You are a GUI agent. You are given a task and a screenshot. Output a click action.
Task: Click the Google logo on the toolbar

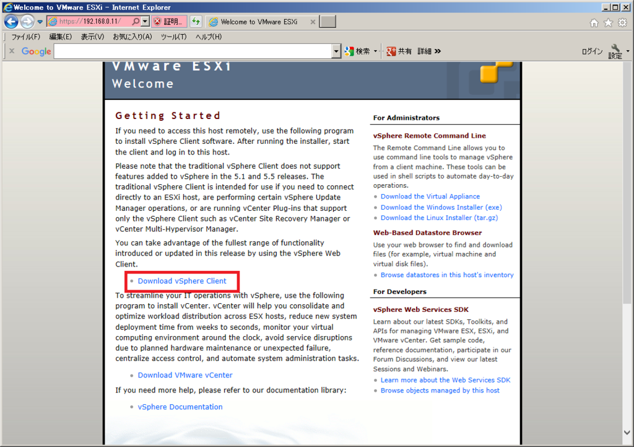[37, 51]
